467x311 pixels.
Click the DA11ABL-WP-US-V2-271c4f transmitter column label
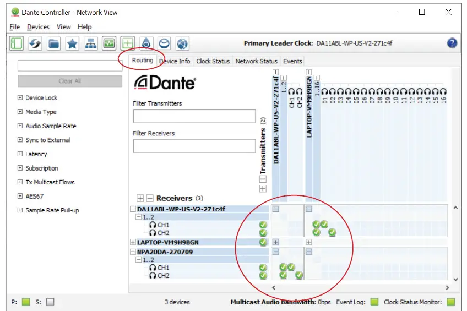tap(276, 119)
